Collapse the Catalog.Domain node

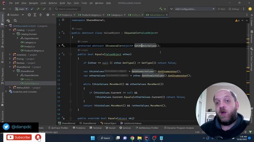click(14, 34)
